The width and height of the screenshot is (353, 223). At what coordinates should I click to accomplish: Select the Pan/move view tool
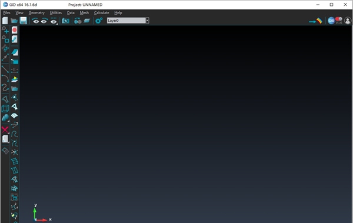coord(5,57)
